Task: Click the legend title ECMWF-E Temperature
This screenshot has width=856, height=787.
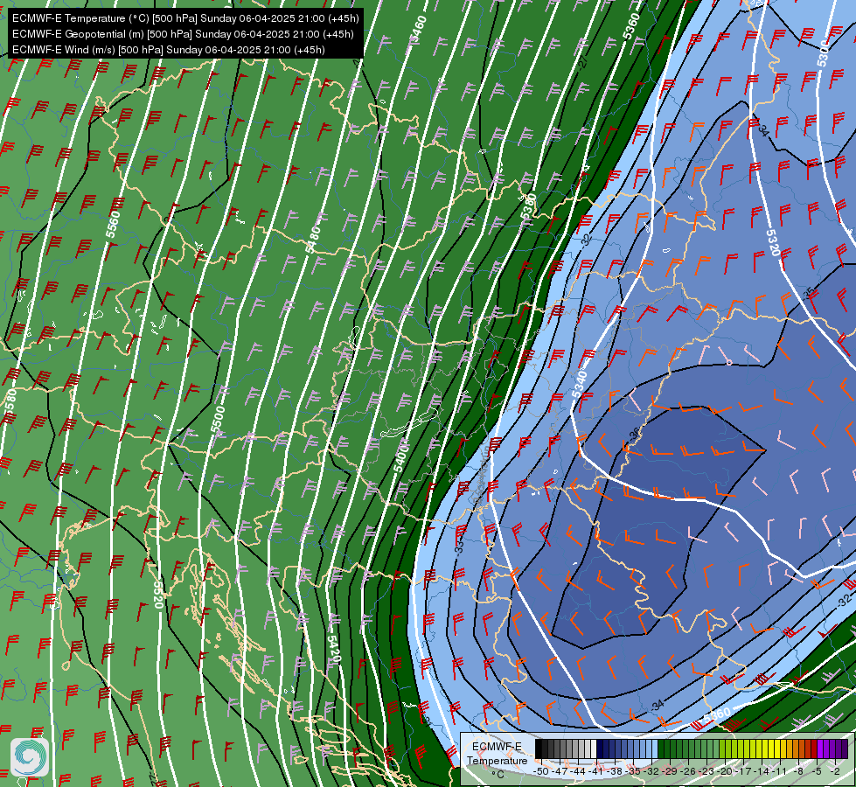Action: (497, 753)
